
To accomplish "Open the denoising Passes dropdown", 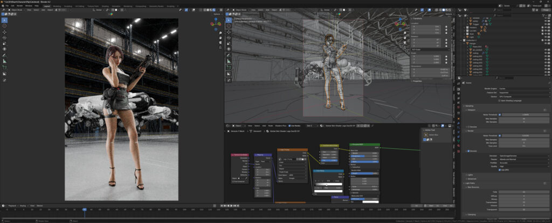I will point(524,159).
